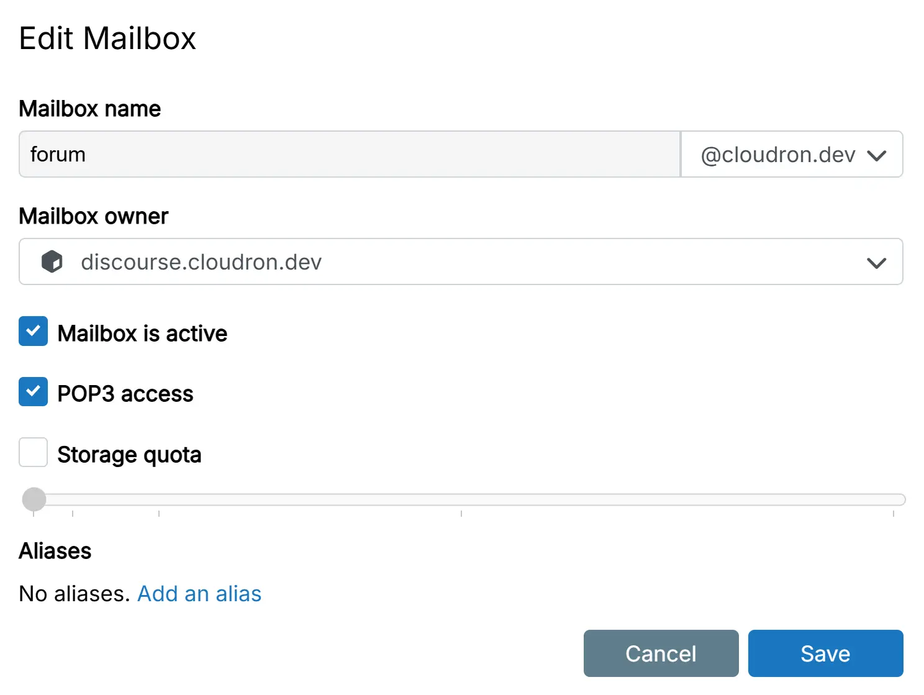Enable the Storage quota checkbox
Viewport: 924px width, 695px height.
(x=33, y=453)
